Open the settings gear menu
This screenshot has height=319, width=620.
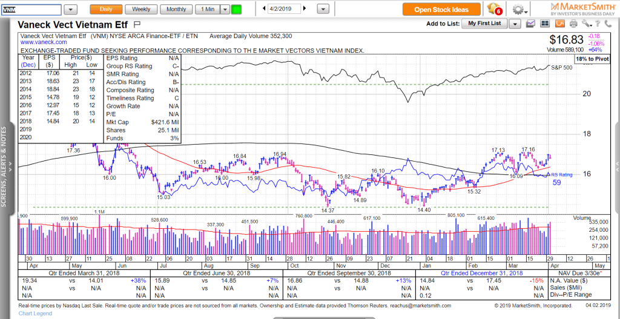518,10
